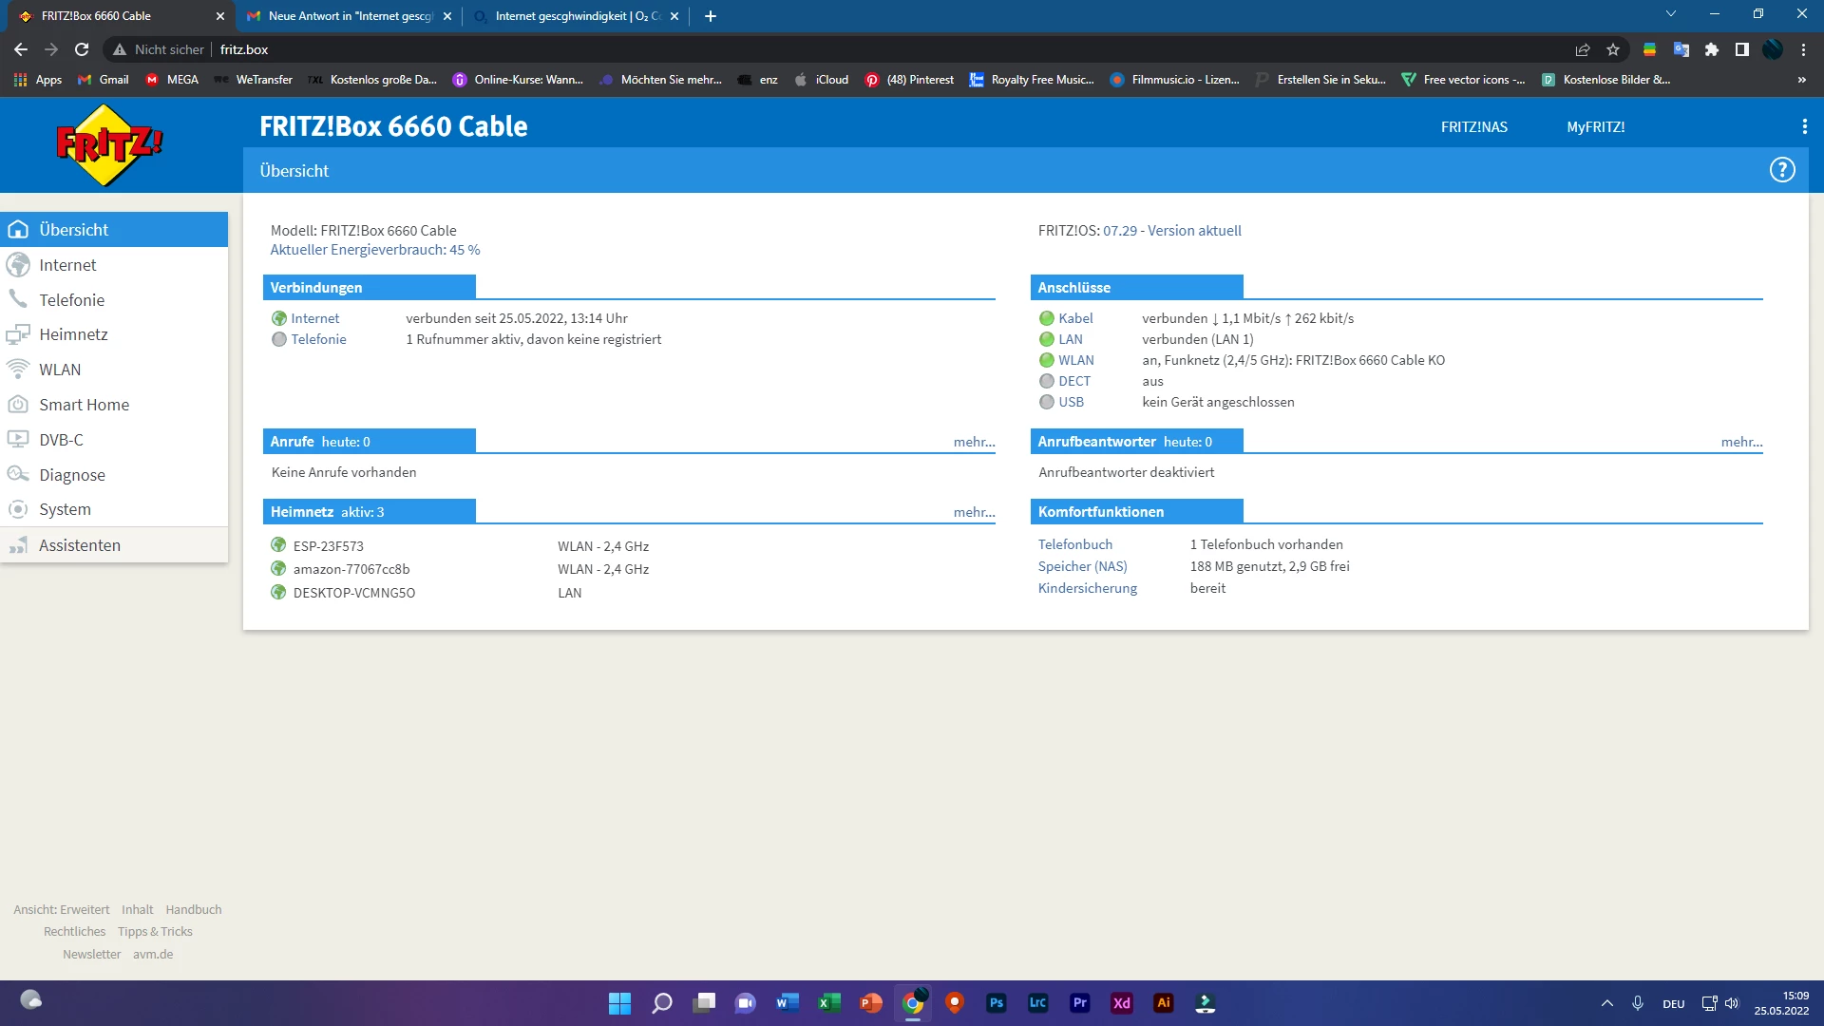Click the FRITZ!NAS header link
Screen dimensions: 1824x1026
pos(1473,126)
